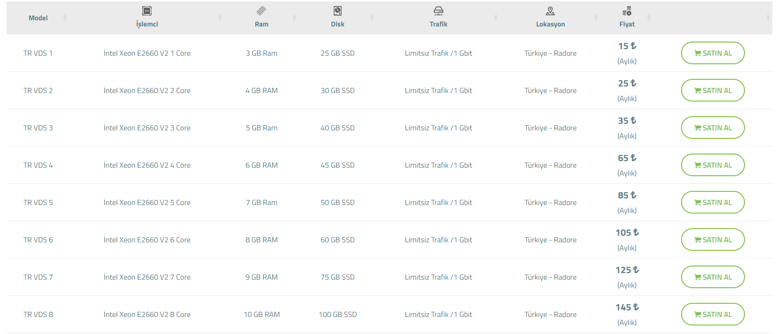Sort table by İşlemci column arrows
780x334 pixels.
[x=220, y=18]
